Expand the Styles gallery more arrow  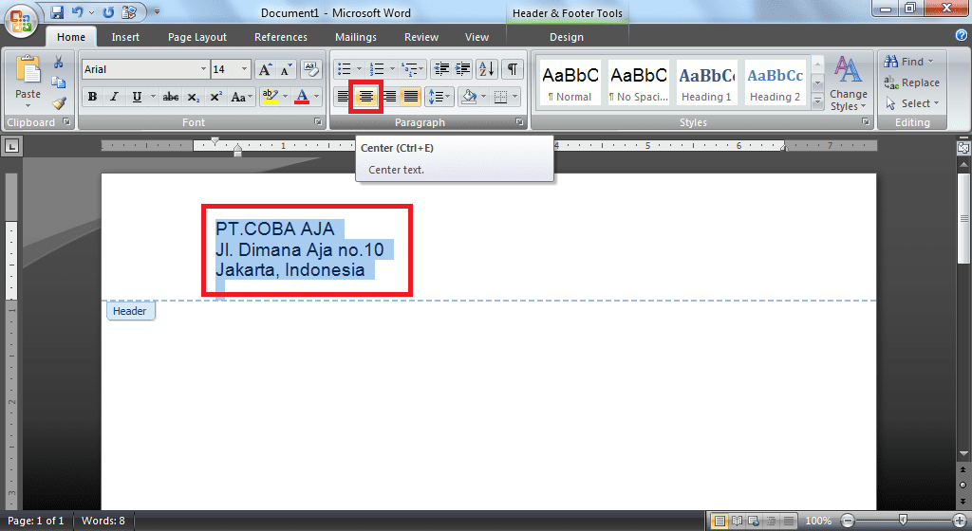click(x=817, y=101)
